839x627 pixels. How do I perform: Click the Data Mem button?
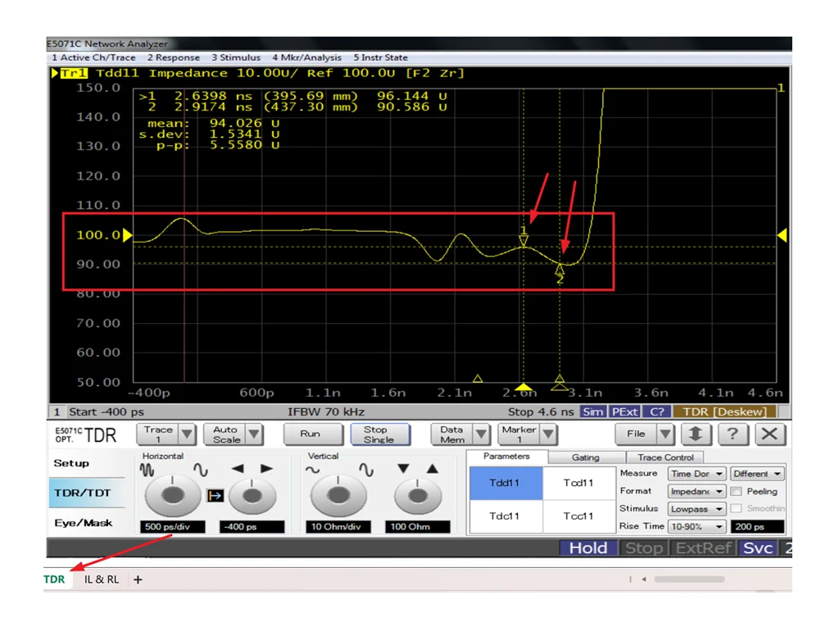tap(452, 434)
